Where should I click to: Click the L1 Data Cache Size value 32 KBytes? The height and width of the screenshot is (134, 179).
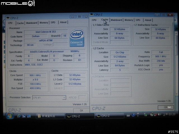pos(119,29)
